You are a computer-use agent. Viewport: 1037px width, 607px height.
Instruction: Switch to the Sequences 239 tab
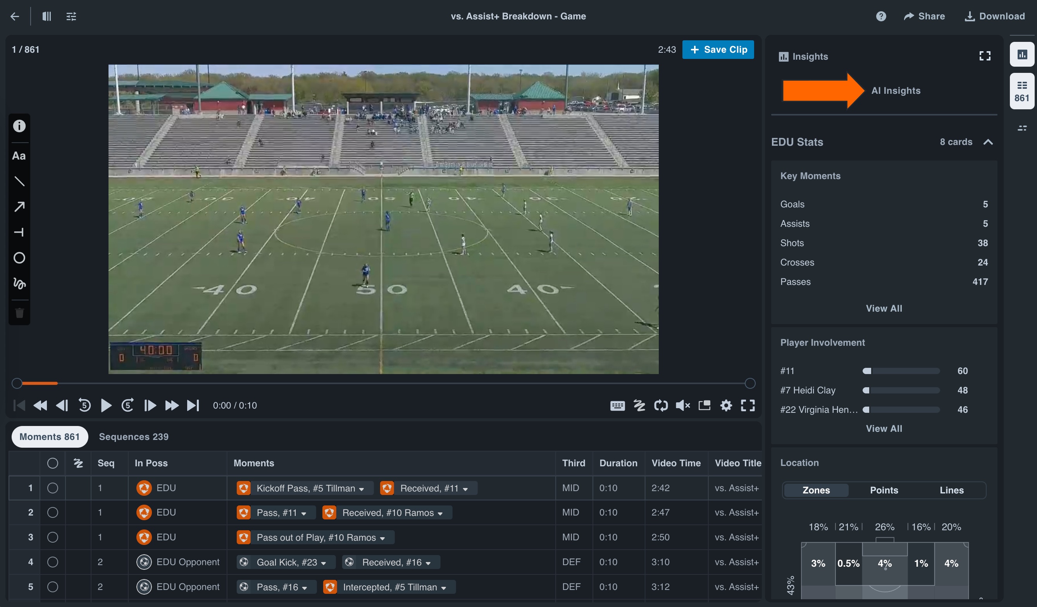click(134, 436)
